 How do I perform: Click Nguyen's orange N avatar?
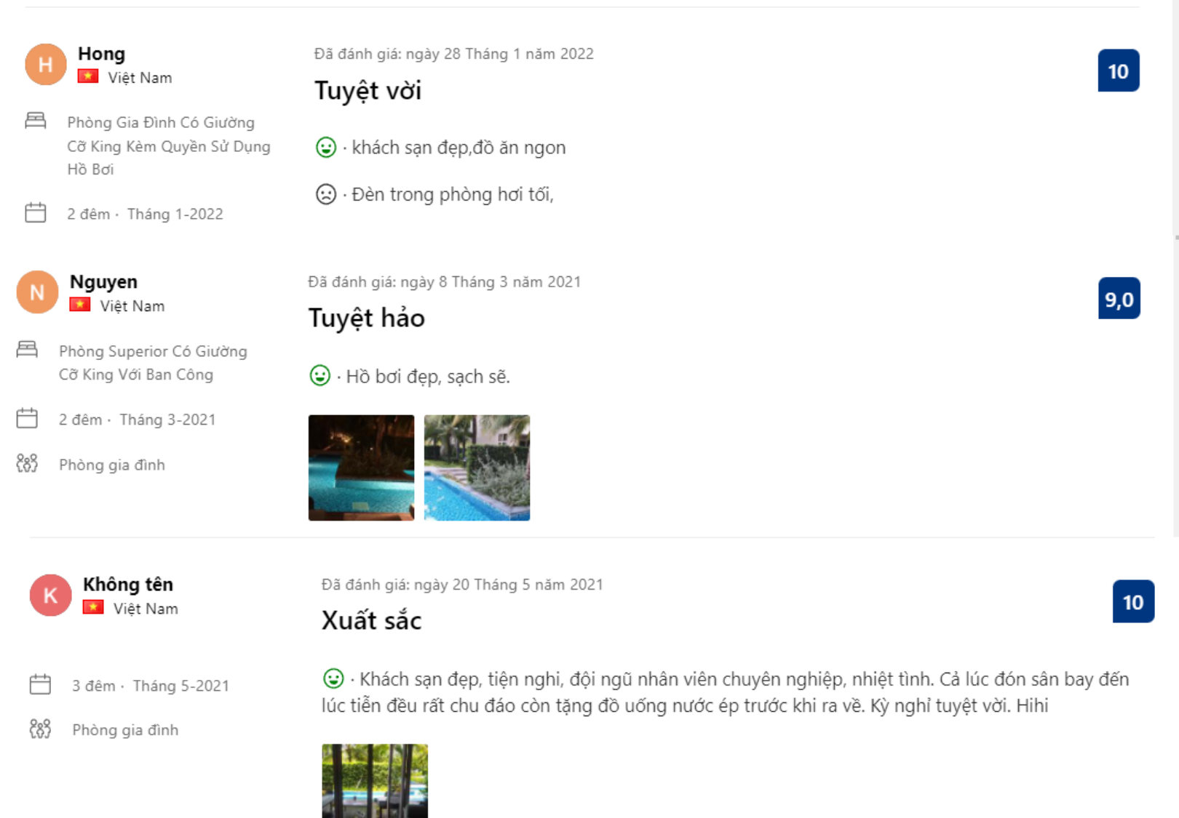[x=37, y=292]
